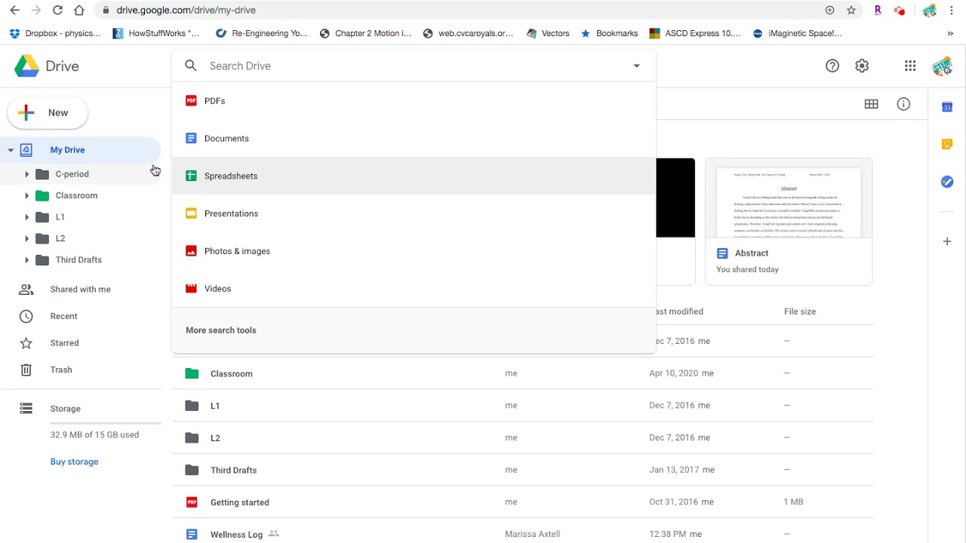Click the account avatar
The height and width of the screenshot is (543, 966).
coord(943,66)
